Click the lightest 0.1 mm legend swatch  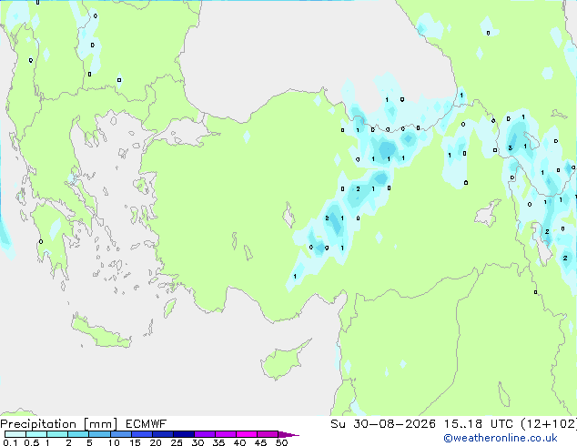click(15, 434)
